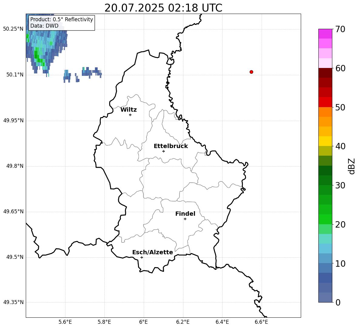Select the Findel city label
359x328 pixels.
[x=185, y=214]
